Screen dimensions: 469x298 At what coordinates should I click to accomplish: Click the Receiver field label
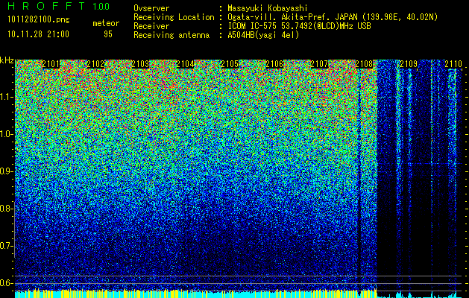[x=151, y=26]
